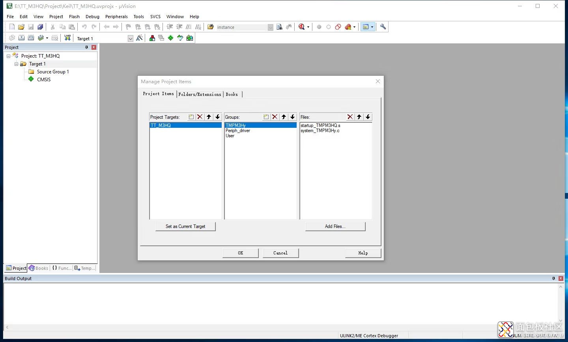
Task: Move project target up
Action: tap(209, 117)
